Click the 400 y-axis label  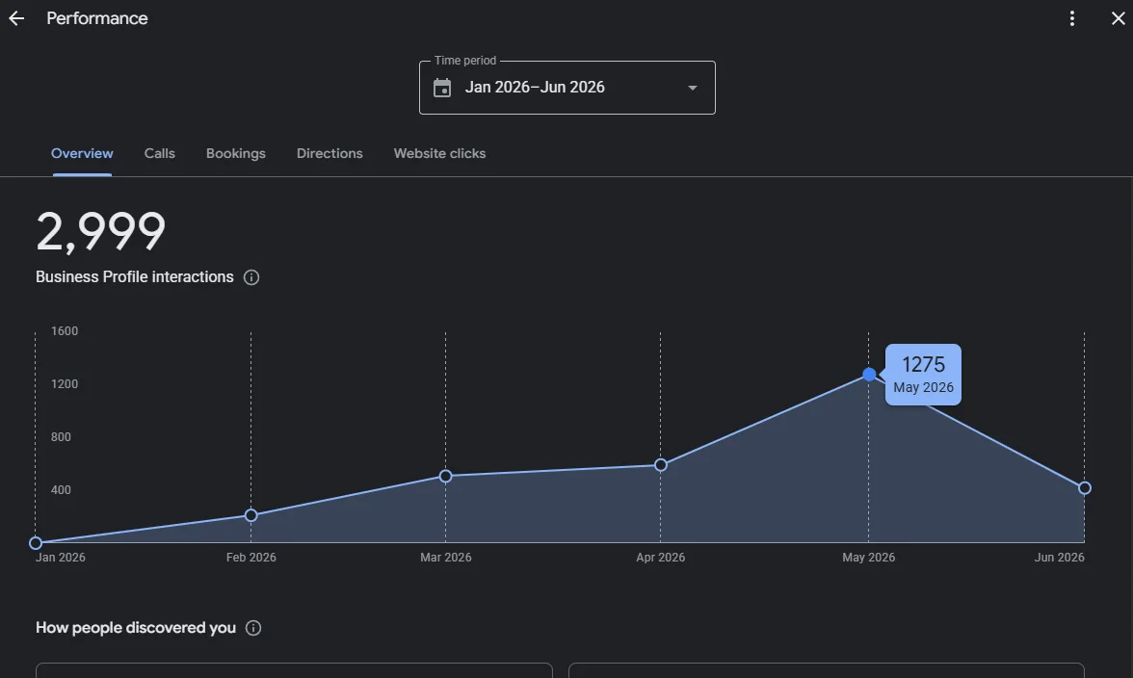pos(61,490)
